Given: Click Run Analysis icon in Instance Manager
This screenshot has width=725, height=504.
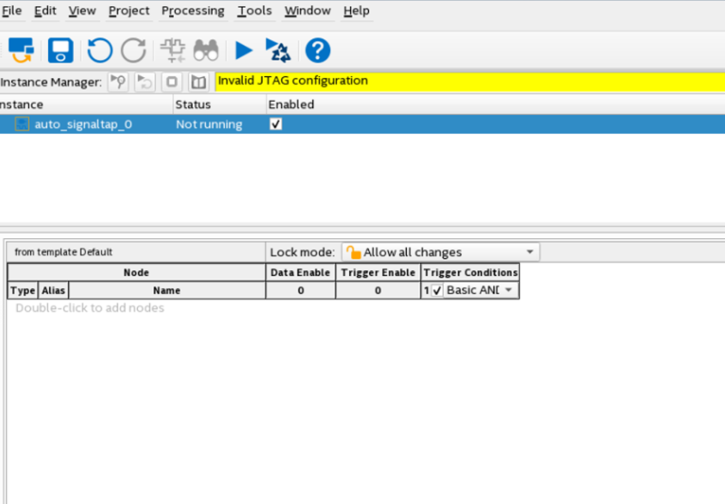Looking at the screenshot, I should 118,82.
